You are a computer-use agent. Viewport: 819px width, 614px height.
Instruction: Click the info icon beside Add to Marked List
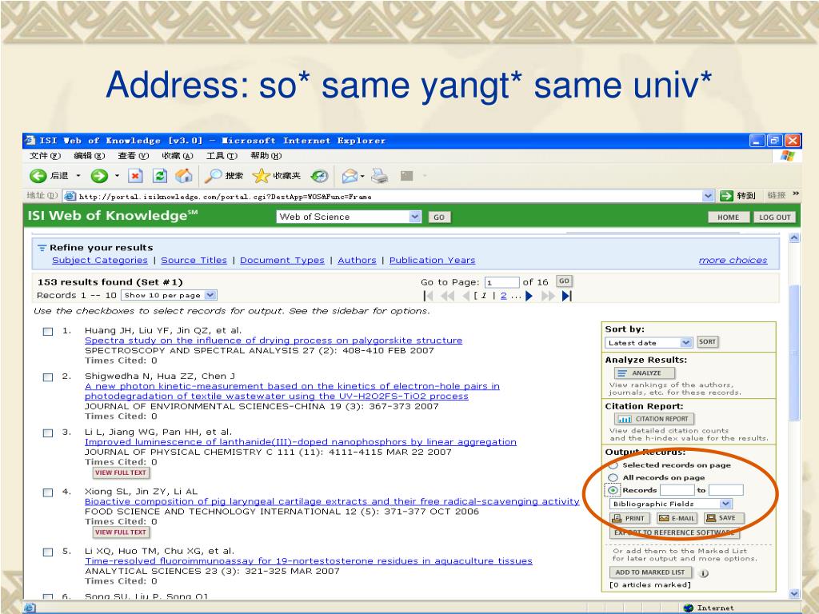(704, 572)
